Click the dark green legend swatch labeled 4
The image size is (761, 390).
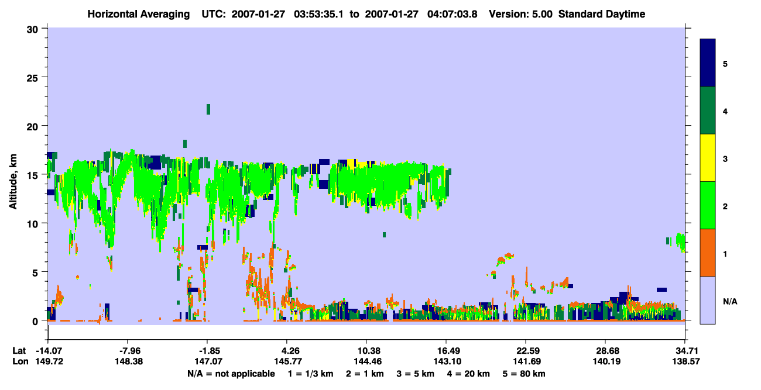708,111
